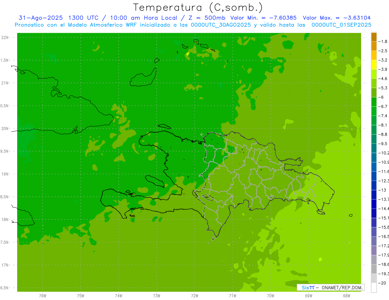
Task: Click the 'Valor Max. = -3.63104' text
Action: [x=336, y=18]
